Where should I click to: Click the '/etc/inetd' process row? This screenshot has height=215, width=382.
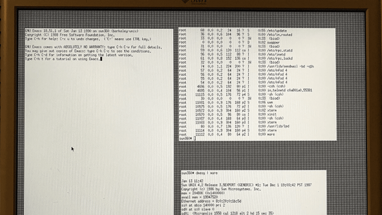coord(232,54)
